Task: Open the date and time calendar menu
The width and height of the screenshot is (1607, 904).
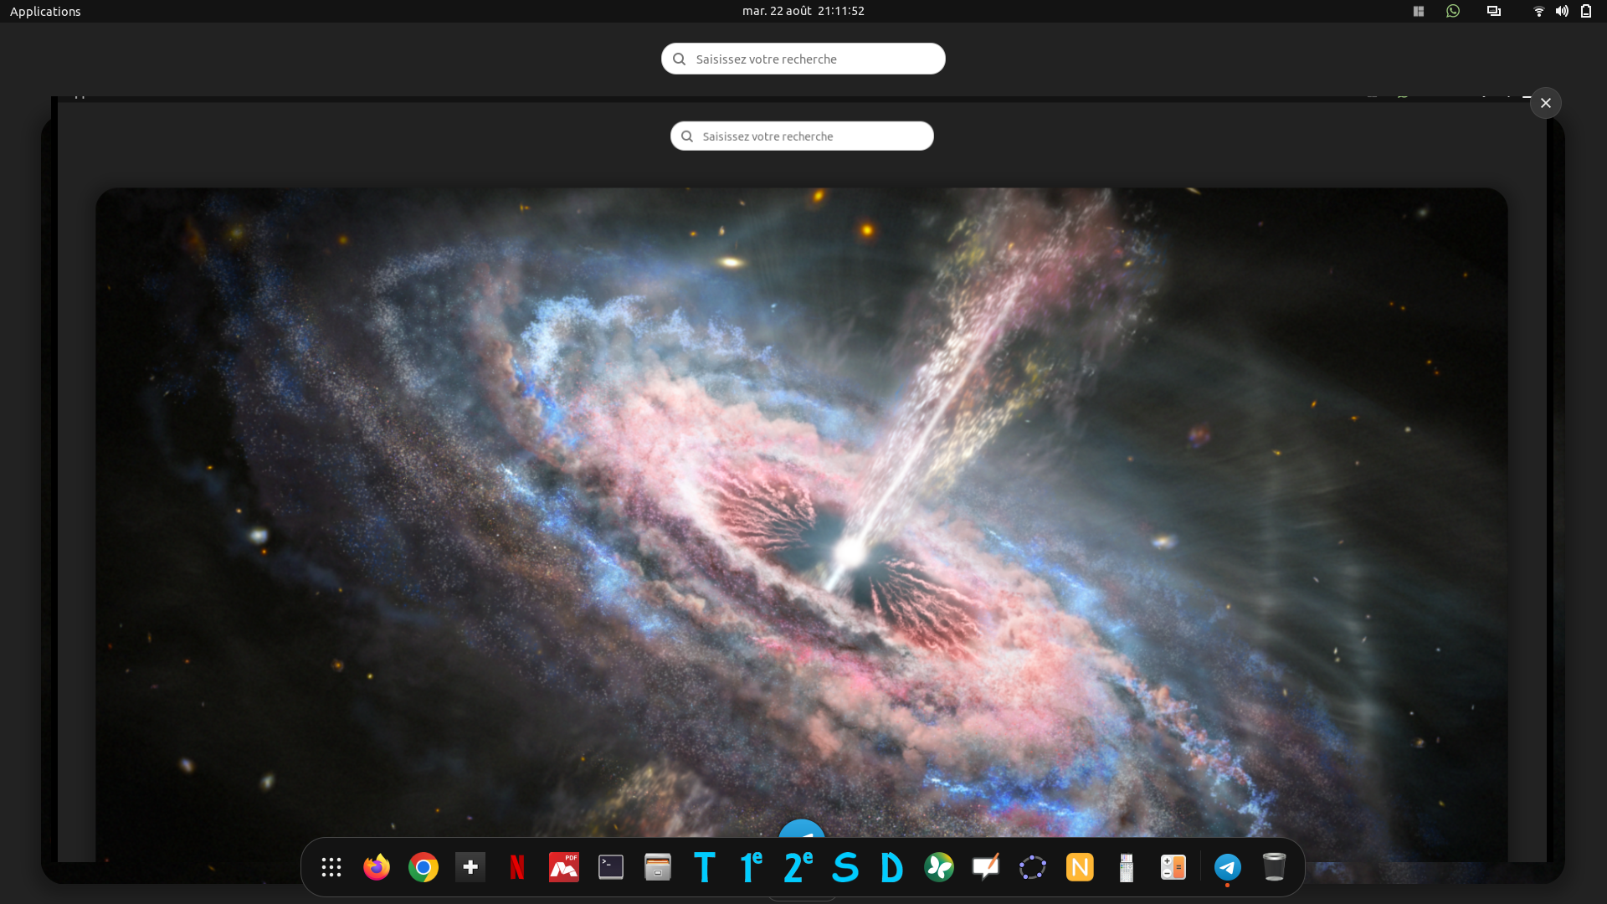Action: tap(803, 11)
